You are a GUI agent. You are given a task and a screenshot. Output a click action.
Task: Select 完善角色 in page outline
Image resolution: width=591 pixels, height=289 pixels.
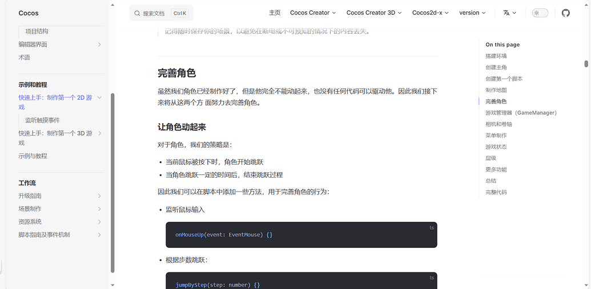tap(496, 101)
